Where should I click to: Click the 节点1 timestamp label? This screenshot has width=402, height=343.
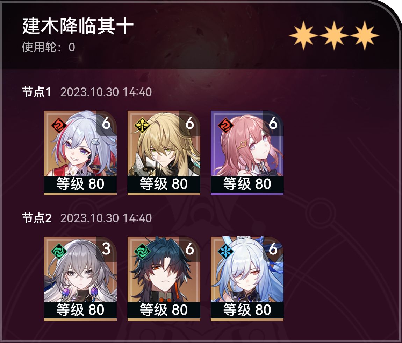click(106, 92)
